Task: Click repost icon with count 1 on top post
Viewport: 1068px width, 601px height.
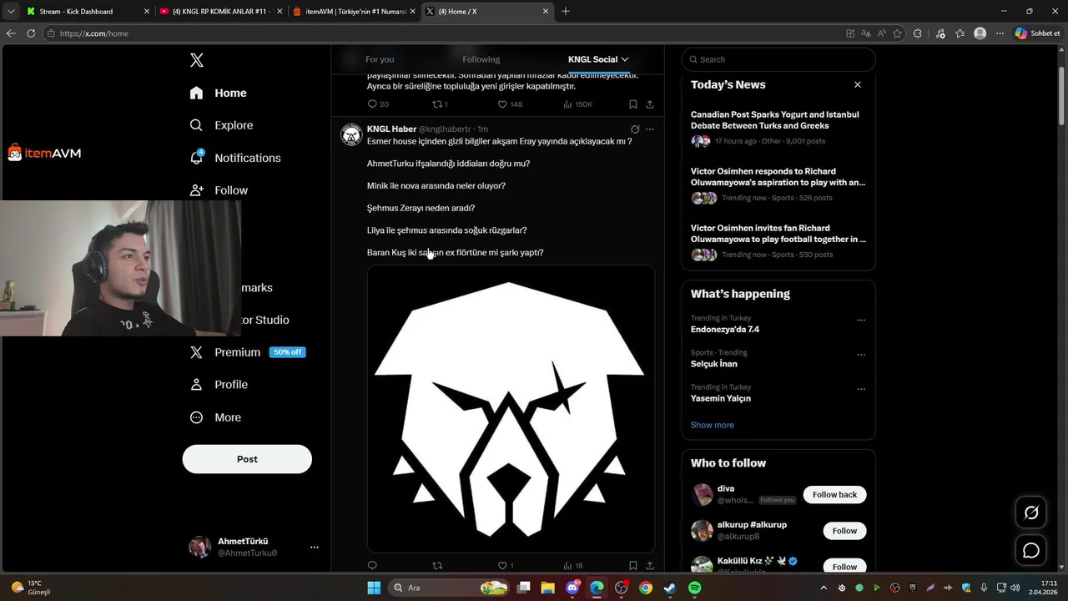Action: coord(440,104)
